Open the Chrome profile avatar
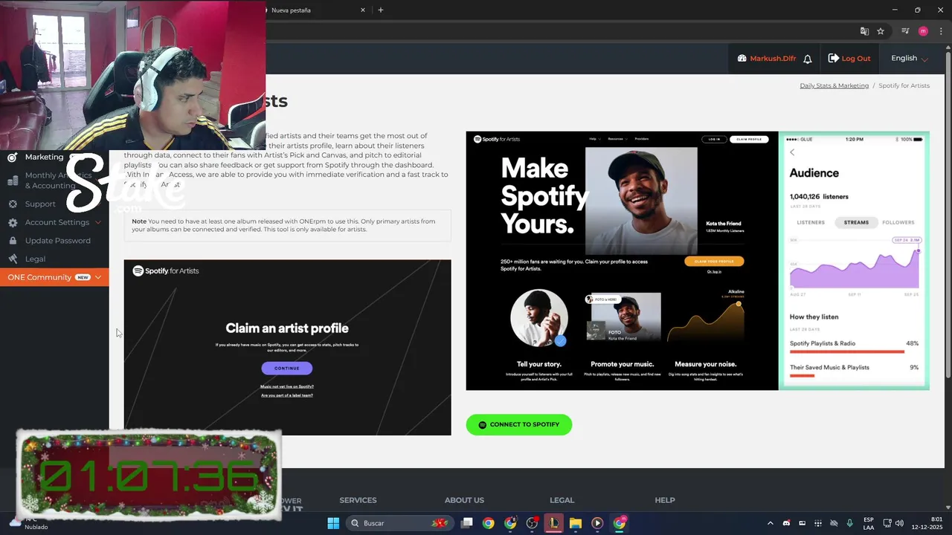The image size is (952, 535). coord(923,31)
